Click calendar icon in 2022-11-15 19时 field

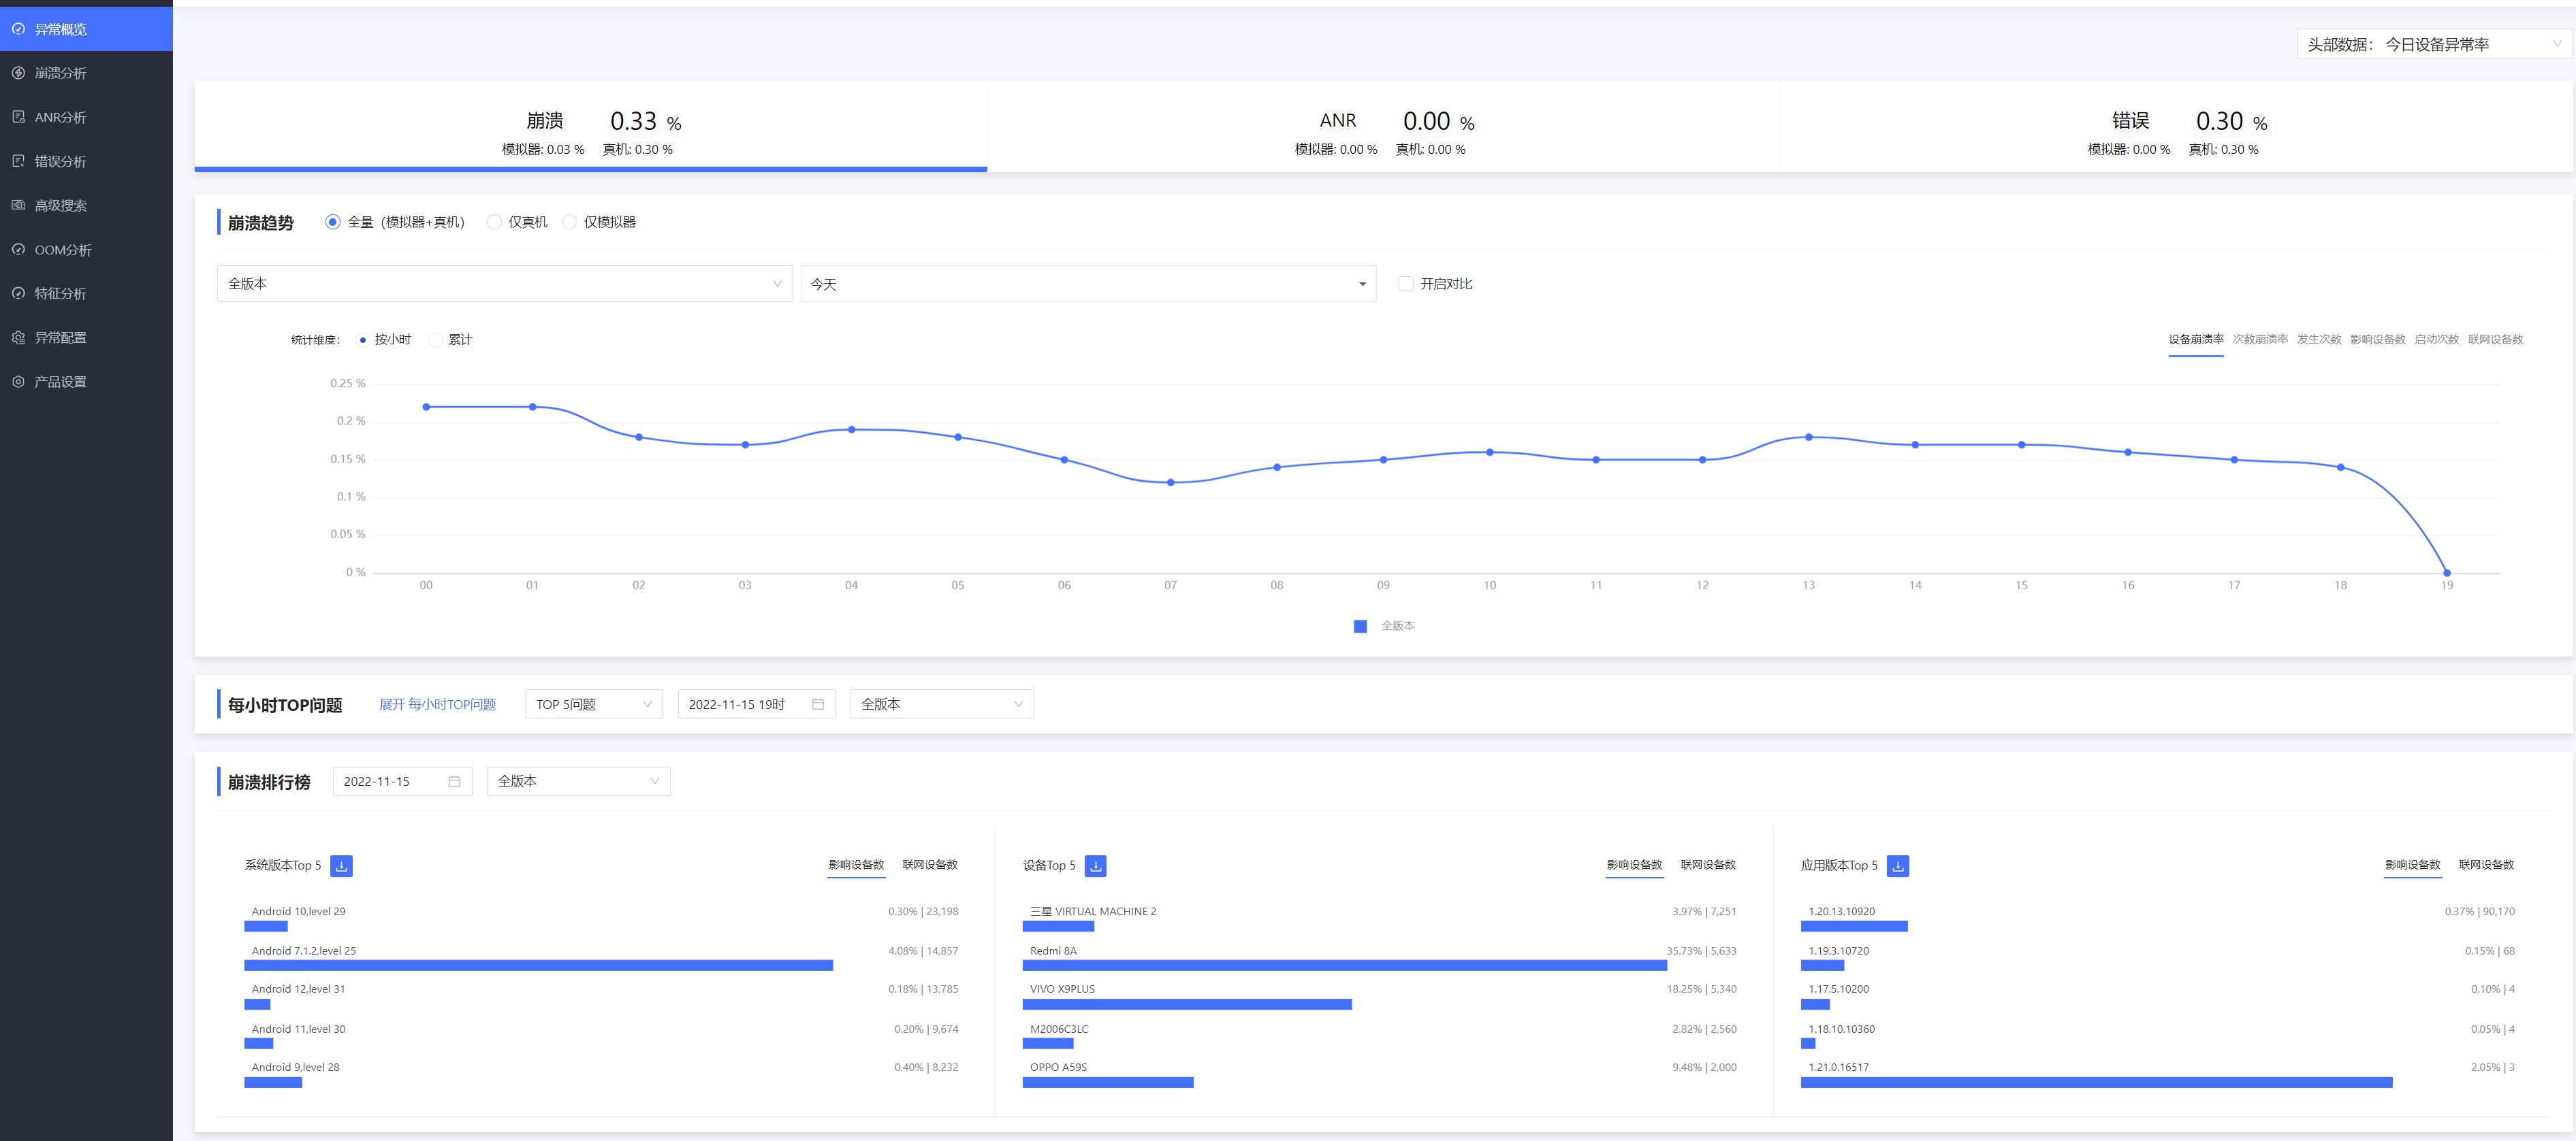pyautogui.click(x=818, y=704)
